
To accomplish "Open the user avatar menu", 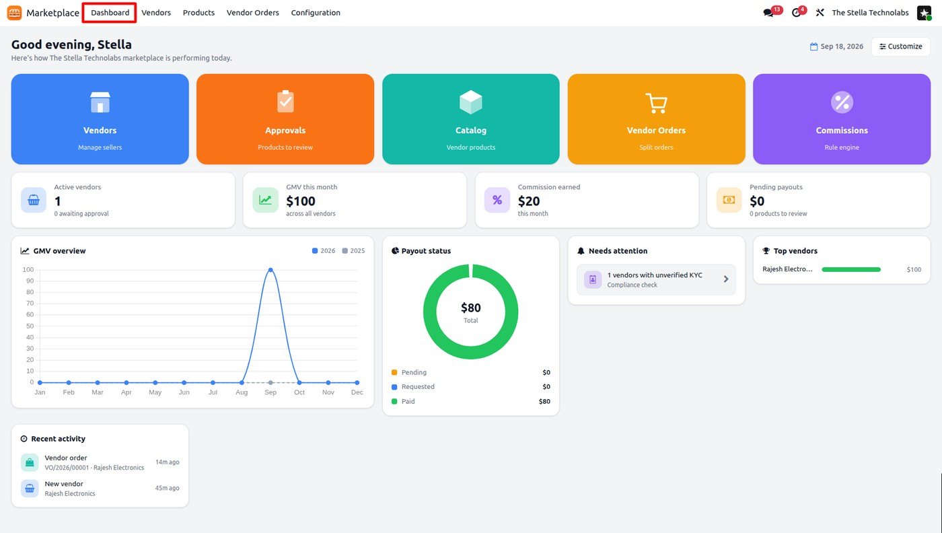I will click(x=924, y=13).
